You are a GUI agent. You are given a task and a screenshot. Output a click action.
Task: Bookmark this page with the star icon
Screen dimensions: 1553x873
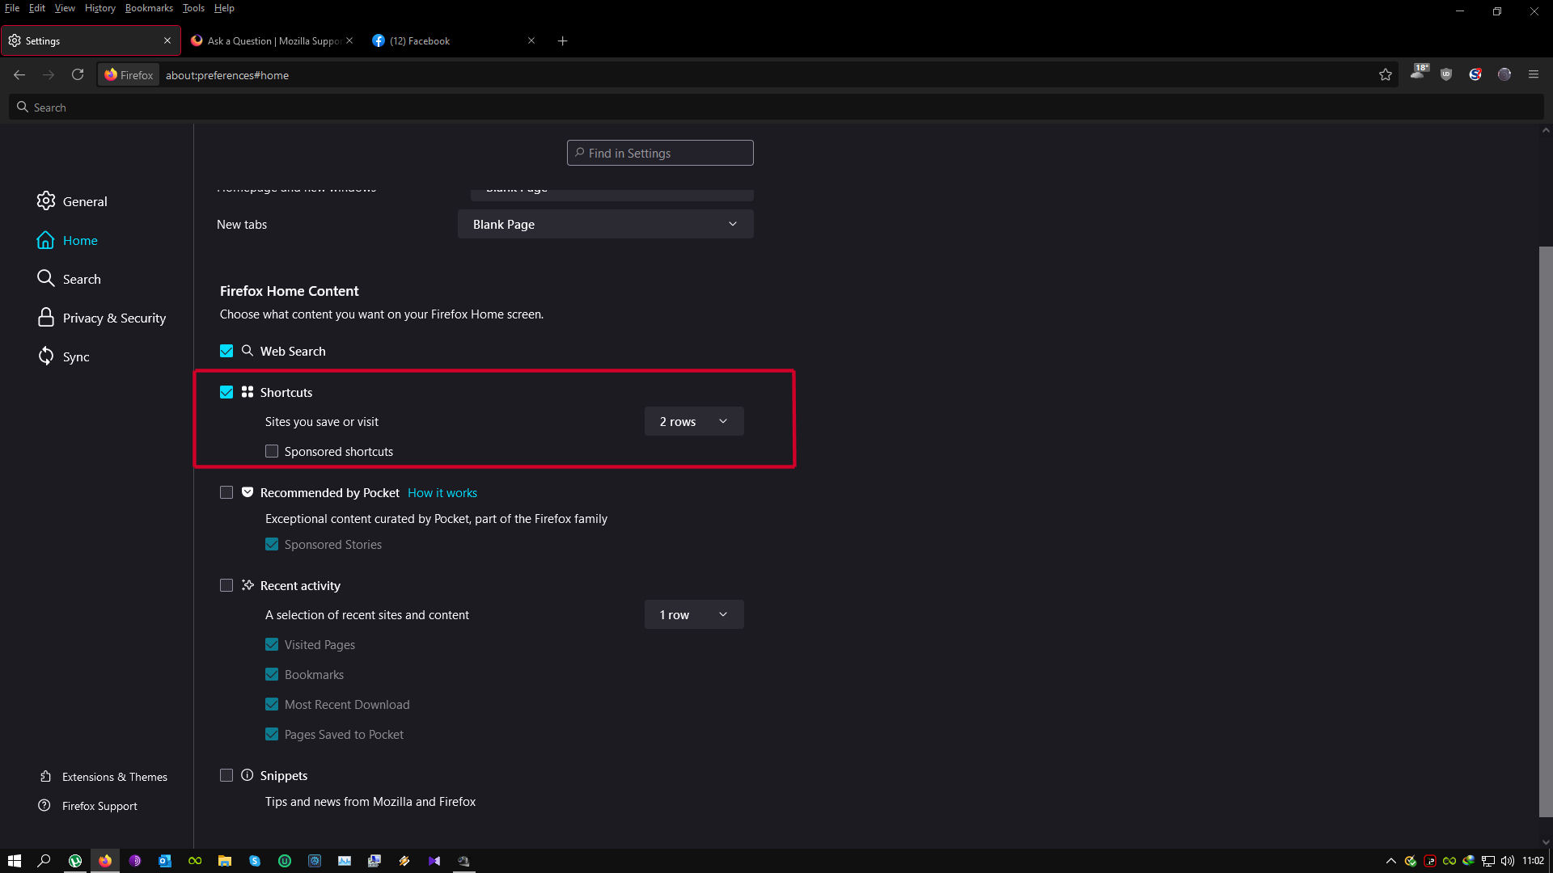point(1385,74)
